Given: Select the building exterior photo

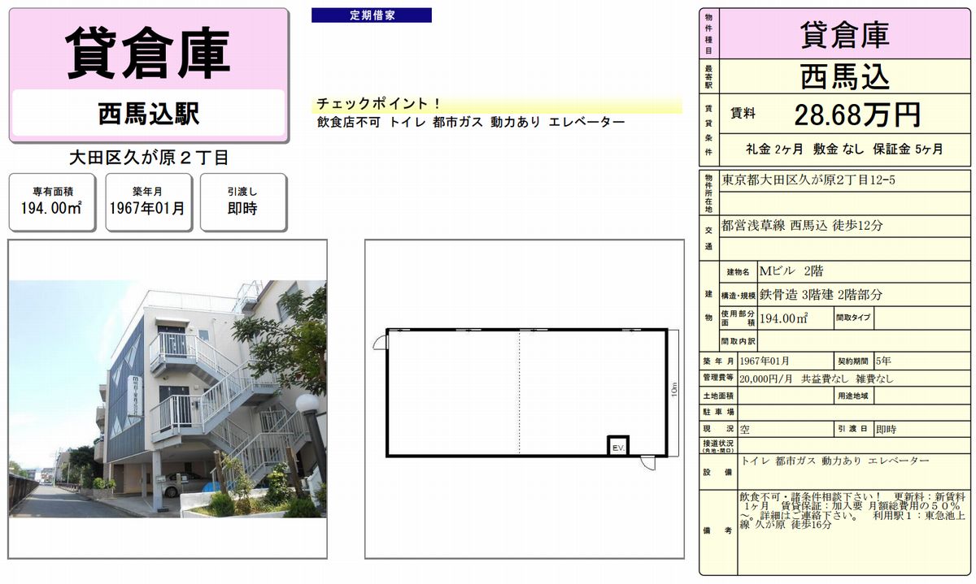Looking at the screenshot, I should pyautogui.click(x=168, y=399).
